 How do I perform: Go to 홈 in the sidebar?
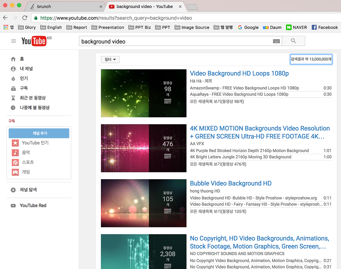pos(22,59)
